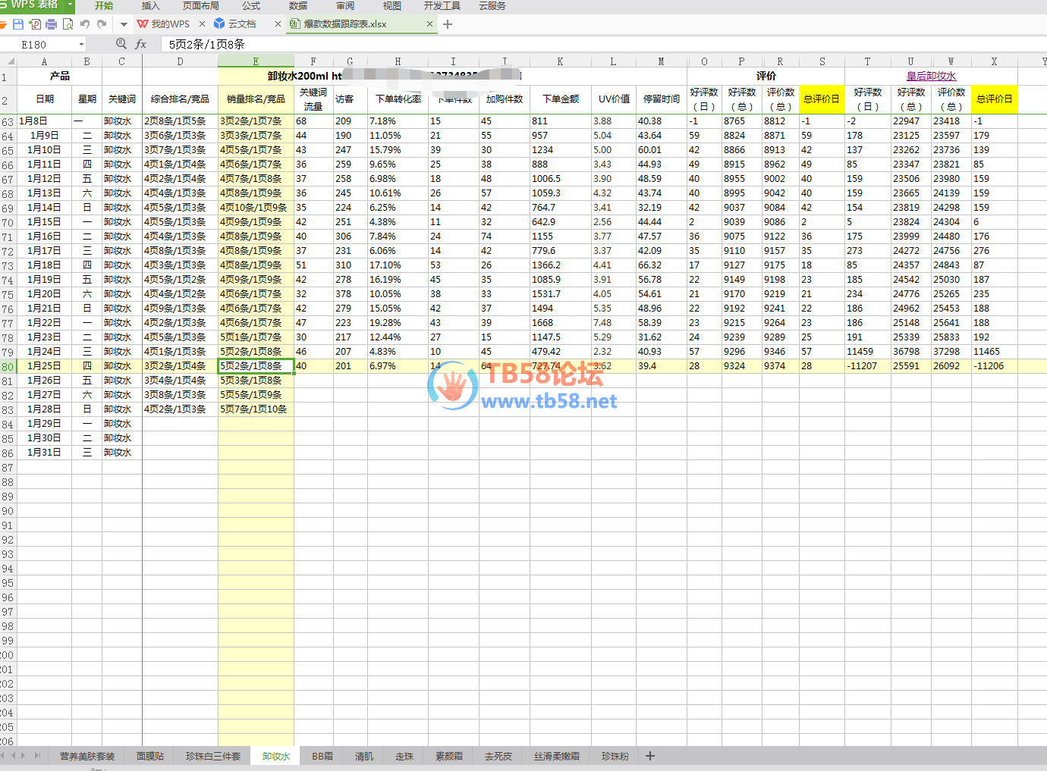This screenshot has width=1047, height=771.
Task: Switch to the 面膜贴 sheet tab
Action: (150, 756)
